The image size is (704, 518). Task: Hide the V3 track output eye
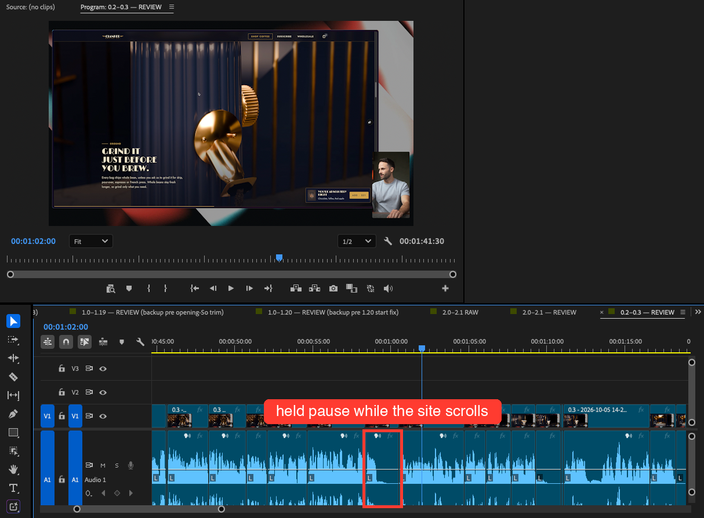point(103,369)
